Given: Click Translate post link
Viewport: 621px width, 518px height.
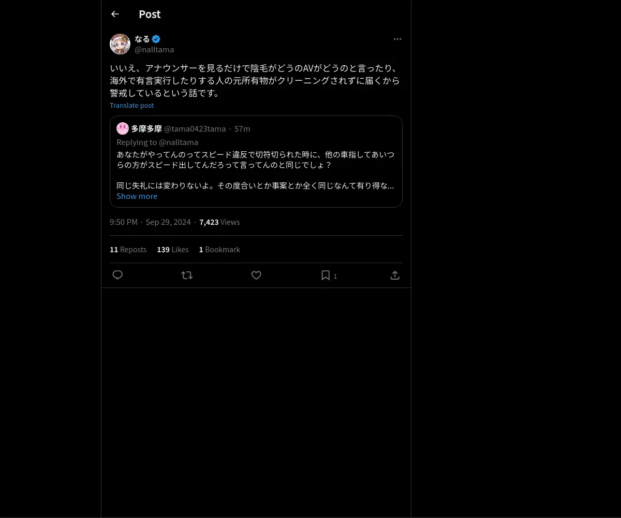Looking at the screenshot, I should [x=131, y=105].
